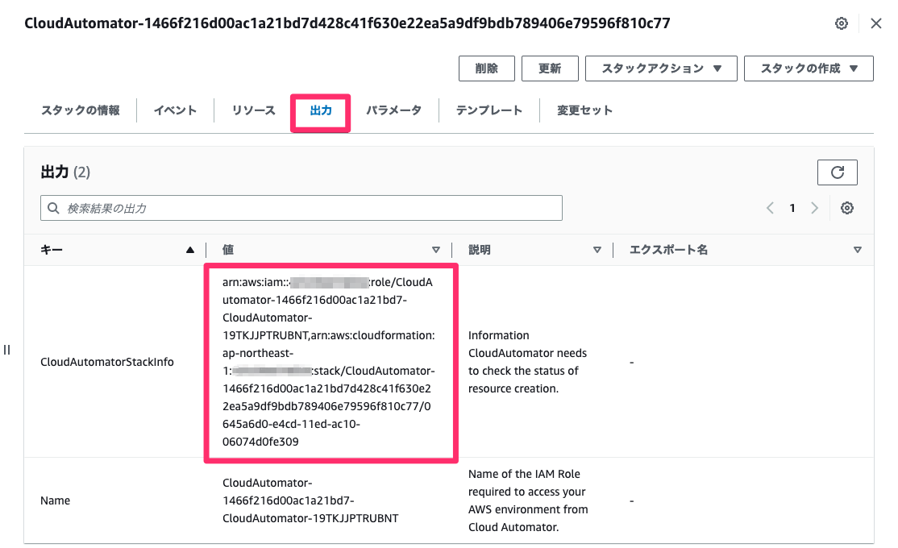Image resolution: width=898 pixels, height=548 pixels.
Task: Close the stack detail panel
Action: click(875, 23)
